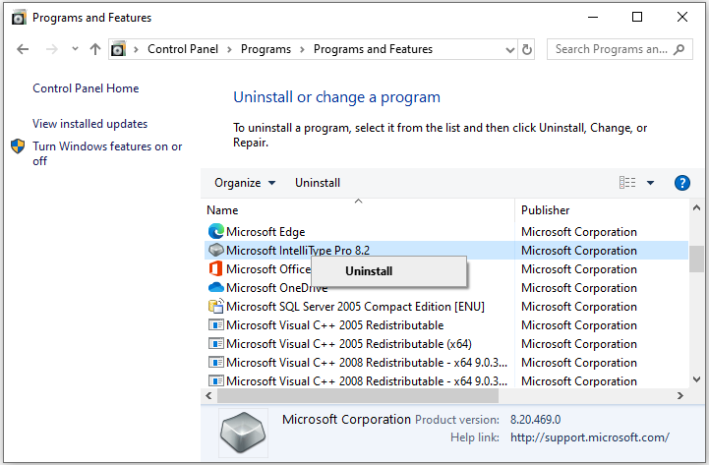Click the product version value 8.20.469.0
The image size is (709, 465).
point(535,420)
